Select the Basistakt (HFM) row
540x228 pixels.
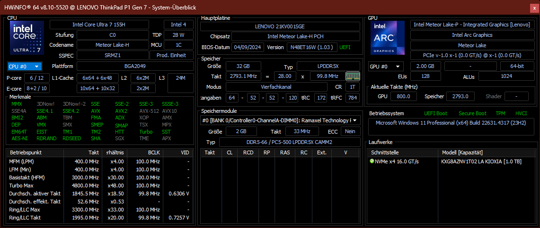[x=99, y=177]
